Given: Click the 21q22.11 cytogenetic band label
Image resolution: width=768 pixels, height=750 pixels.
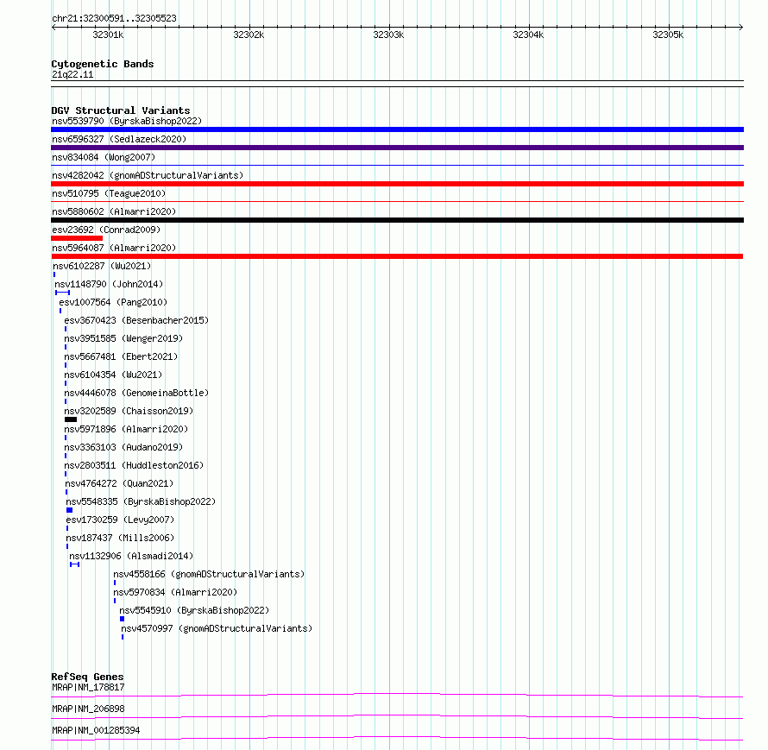Looking at the screenshot, I should [x=72, y=74].
